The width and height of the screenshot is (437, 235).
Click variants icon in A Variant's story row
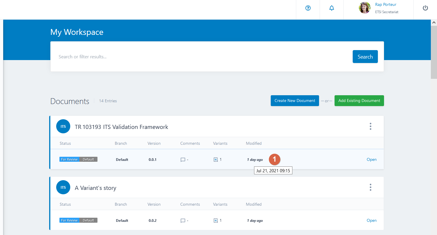(x=216, y=221)
